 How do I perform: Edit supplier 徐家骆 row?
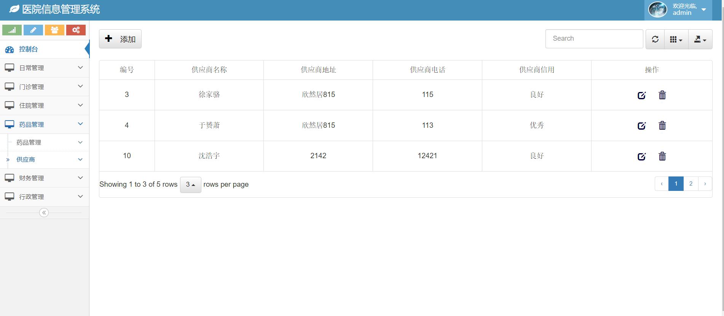pyautogui.click(x=642, y=95)
